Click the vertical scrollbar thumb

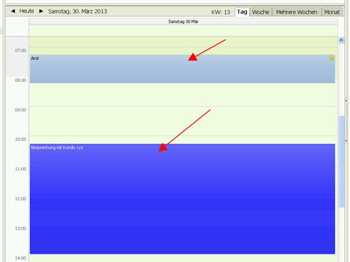click(341, 162)
